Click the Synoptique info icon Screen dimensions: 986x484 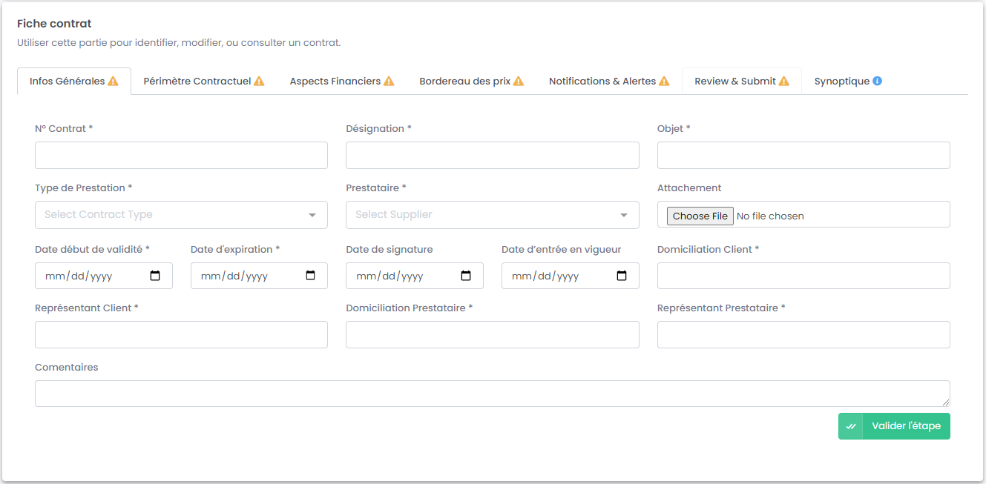tap(877, 82)
